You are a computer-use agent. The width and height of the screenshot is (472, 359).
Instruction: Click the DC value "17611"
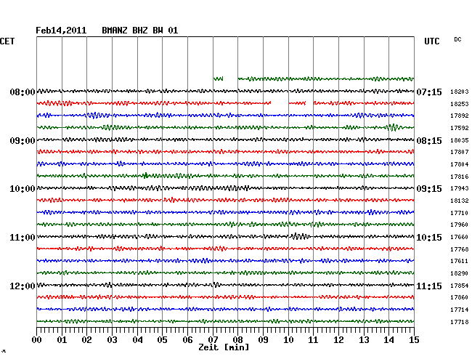[460, 261]
